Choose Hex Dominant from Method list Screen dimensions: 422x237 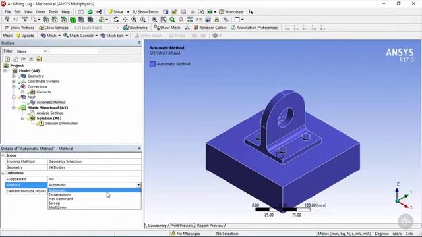coord(94,199)
